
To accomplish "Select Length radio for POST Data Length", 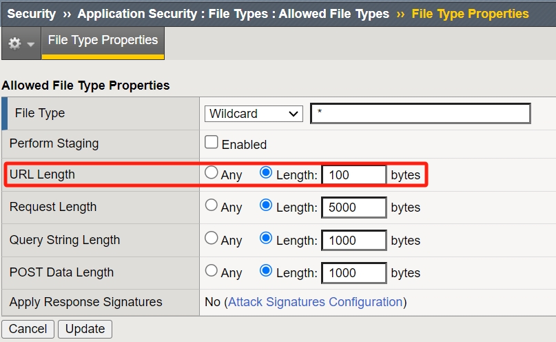I will tap(266, 271).
